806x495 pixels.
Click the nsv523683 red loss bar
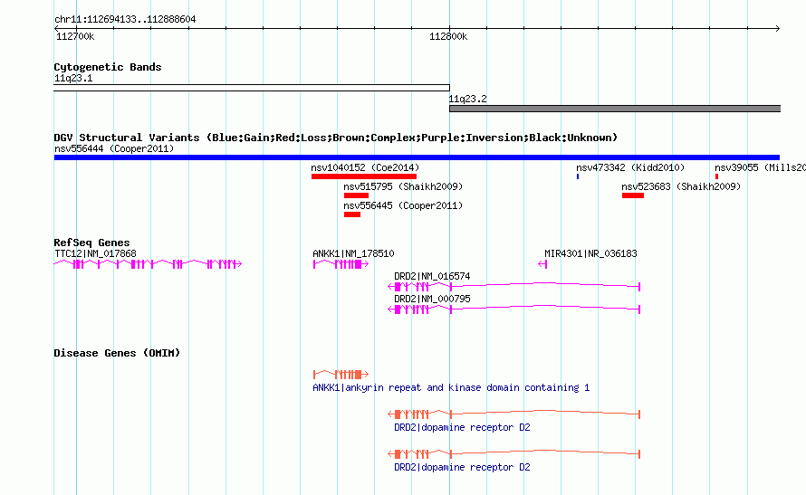[633, 195]
